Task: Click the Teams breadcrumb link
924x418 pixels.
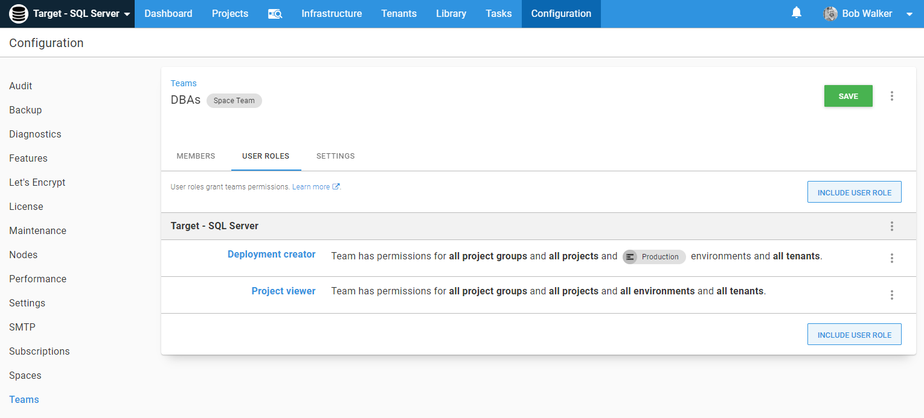Action: tap(184, 83)
